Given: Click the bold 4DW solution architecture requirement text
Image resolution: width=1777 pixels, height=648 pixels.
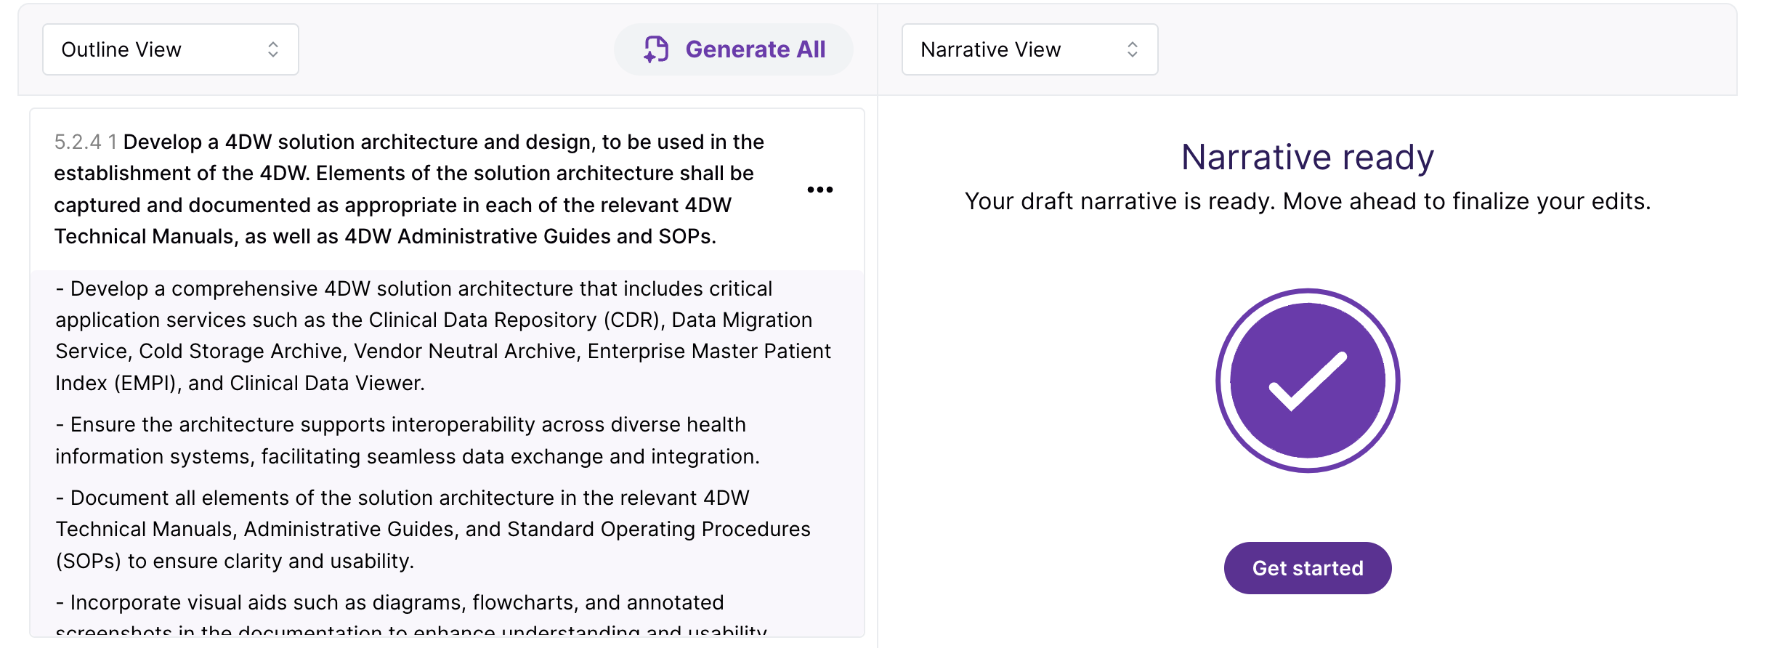Looking at the screenshot, I should (x=407, y=189).
